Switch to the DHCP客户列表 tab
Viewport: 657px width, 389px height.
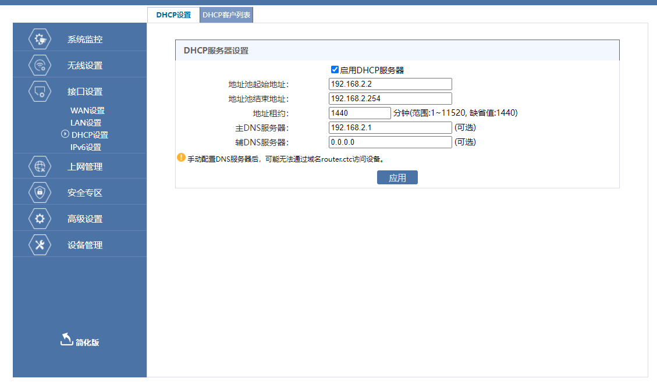[x=226, y=15]
